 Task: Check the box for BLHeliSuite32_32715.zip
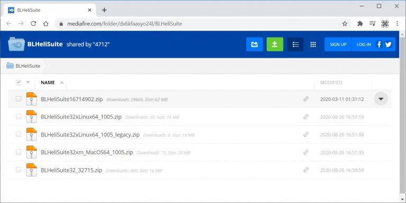tap(19, 170)
